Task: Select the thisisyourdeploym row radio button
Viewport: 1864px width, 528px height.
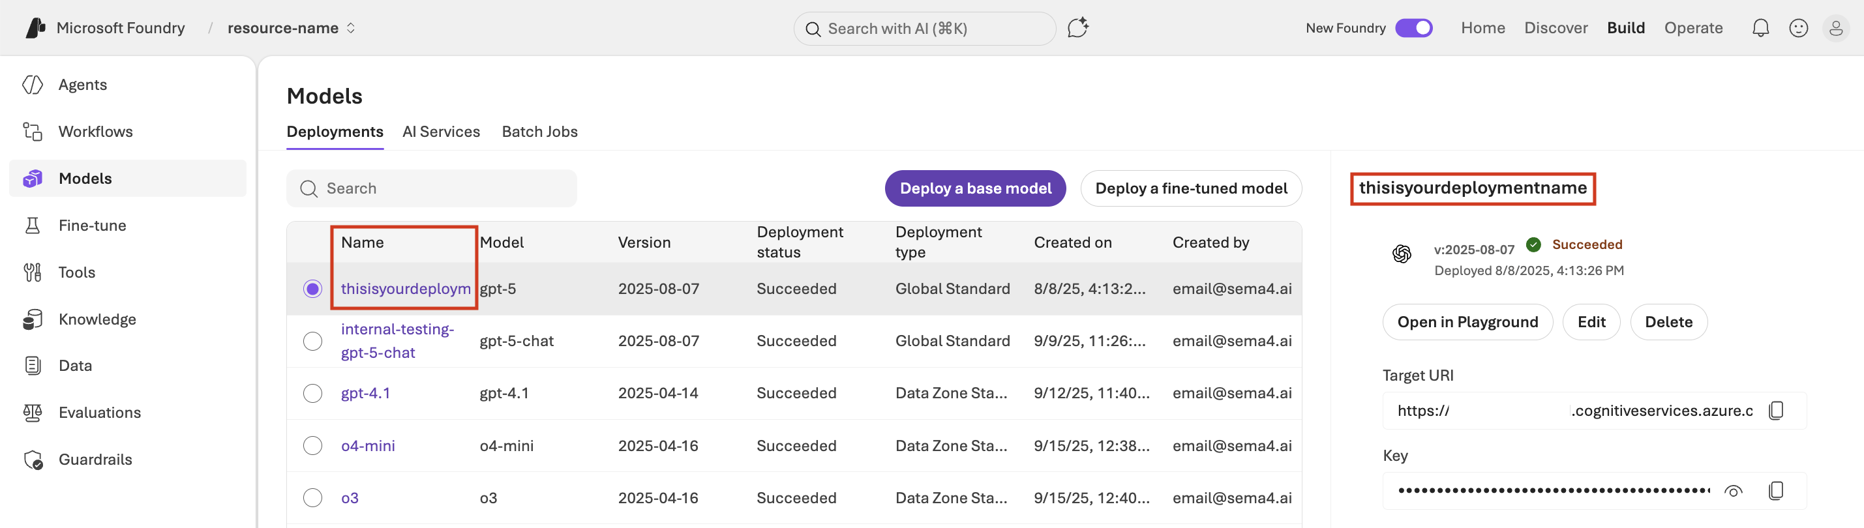Action: [x=312, y=289]
